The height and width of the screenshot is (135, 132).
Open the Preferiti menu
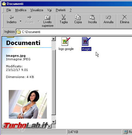point(61,10)
